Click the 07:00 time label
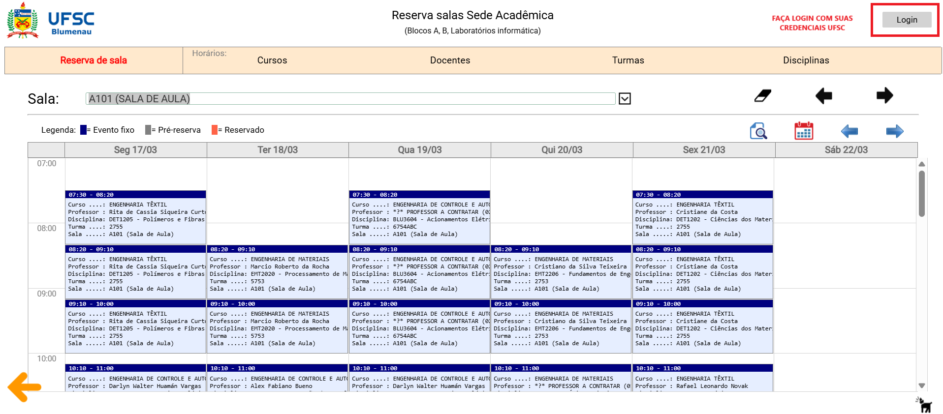Viewport: 943px width, 414px height. (x=47, y=163)
